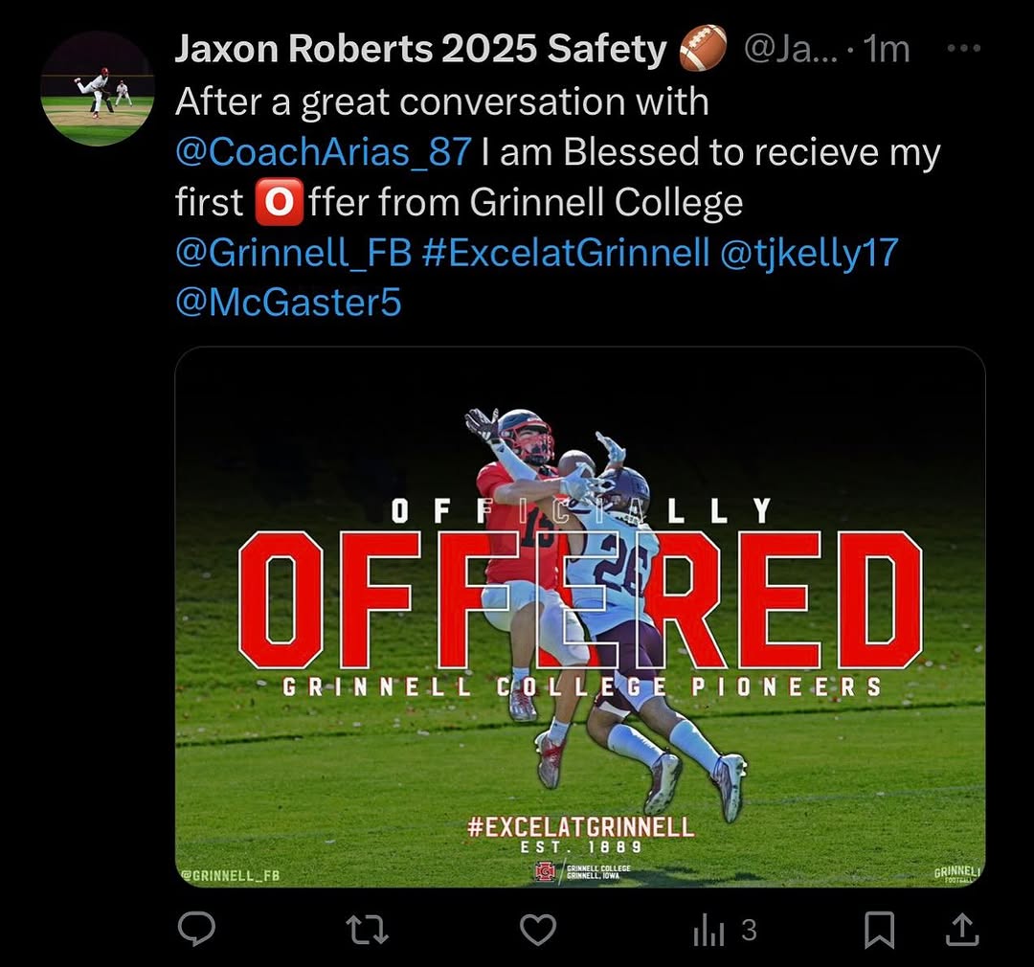1034x967 pixels.
Task: Click the football emoji beside the display name
Action: tap(703, 48)
